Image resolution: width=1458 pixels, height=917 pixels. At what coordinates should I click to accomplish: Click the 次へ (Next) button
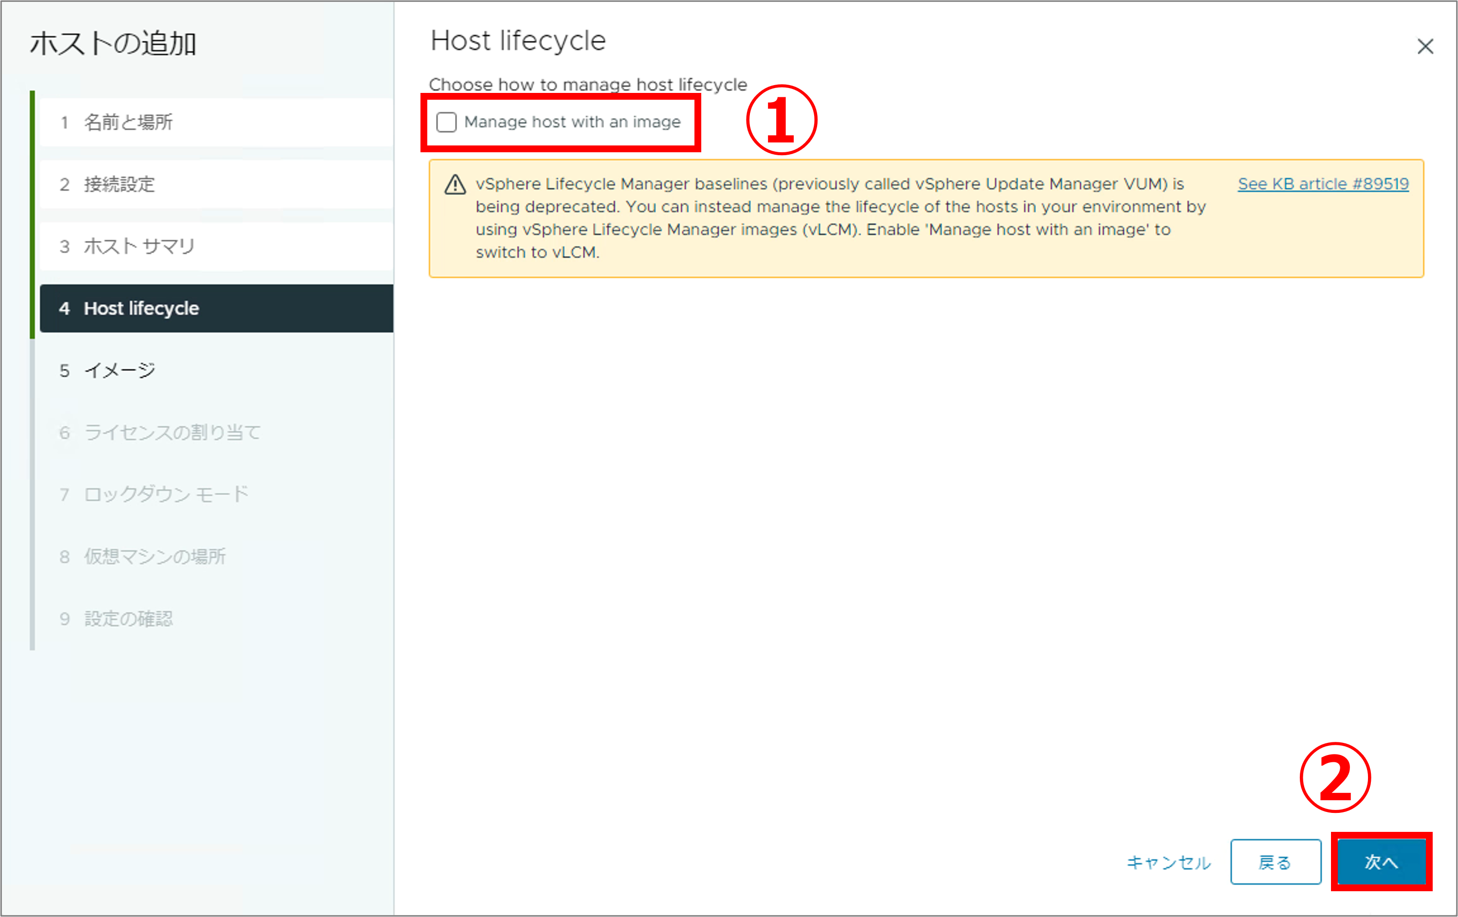(x=1381, y=862)
